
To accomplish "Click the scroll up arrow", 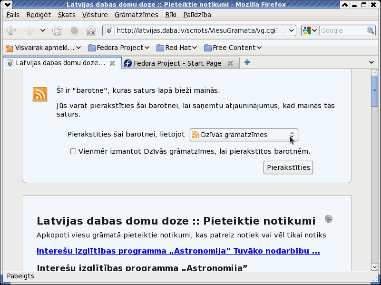I will click(374, 73).
